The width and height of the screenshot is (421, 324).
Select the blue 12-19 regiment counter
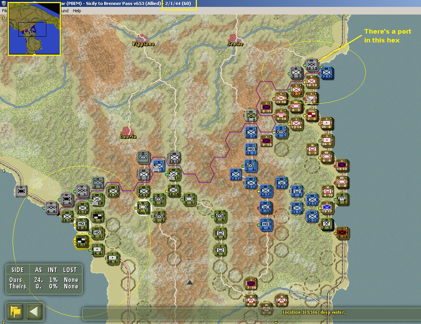pos(282,183)
